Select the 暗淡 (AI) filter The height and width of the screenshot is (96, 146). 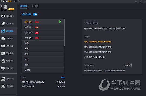43,33
